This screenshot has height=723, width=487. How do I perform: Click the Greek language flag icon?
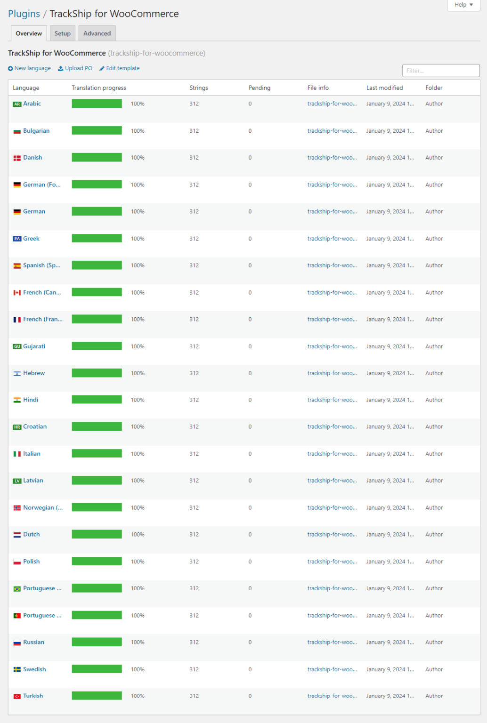pos(17,239)
